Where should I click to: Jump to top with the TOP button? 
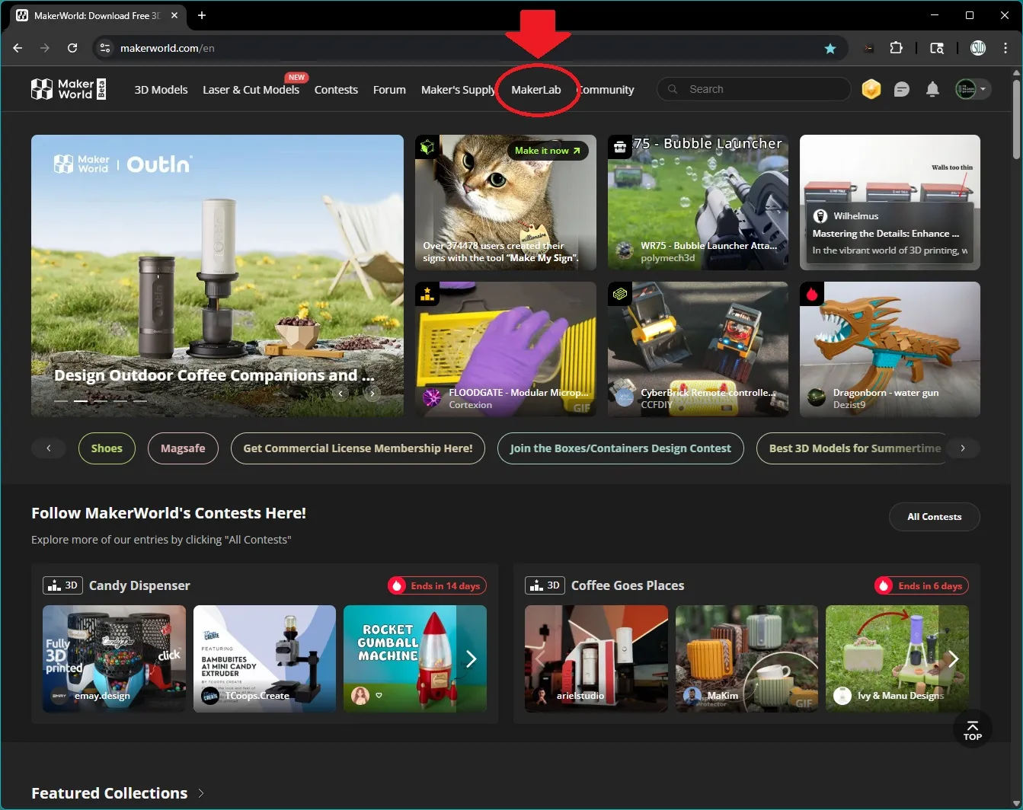click(x=973, y=729)
